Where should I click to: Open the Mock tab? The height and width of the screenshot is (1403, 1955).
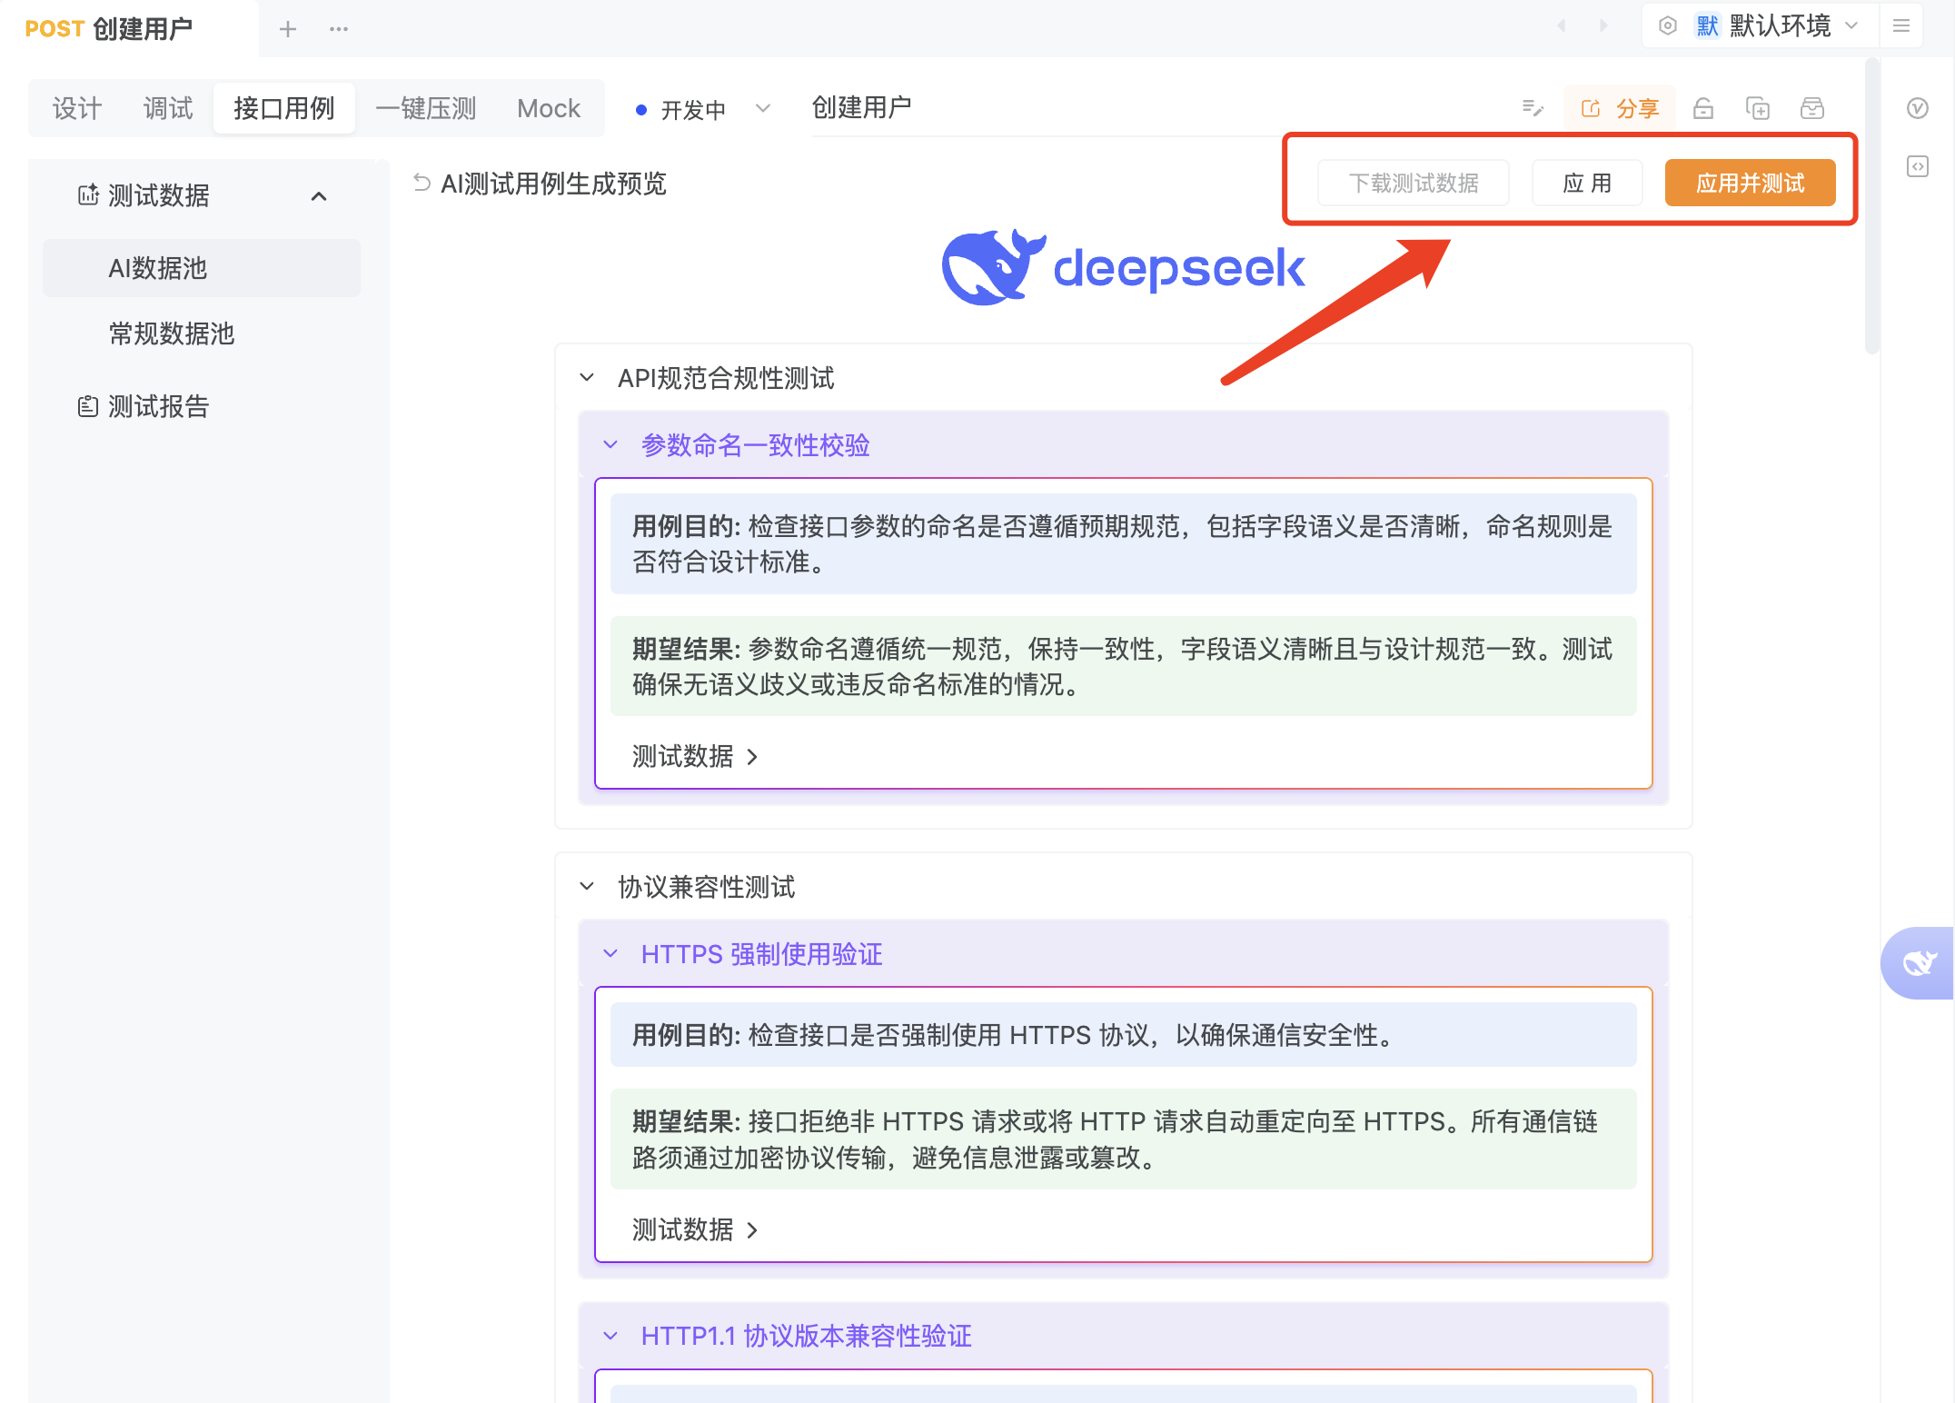(x=549, y=108)
